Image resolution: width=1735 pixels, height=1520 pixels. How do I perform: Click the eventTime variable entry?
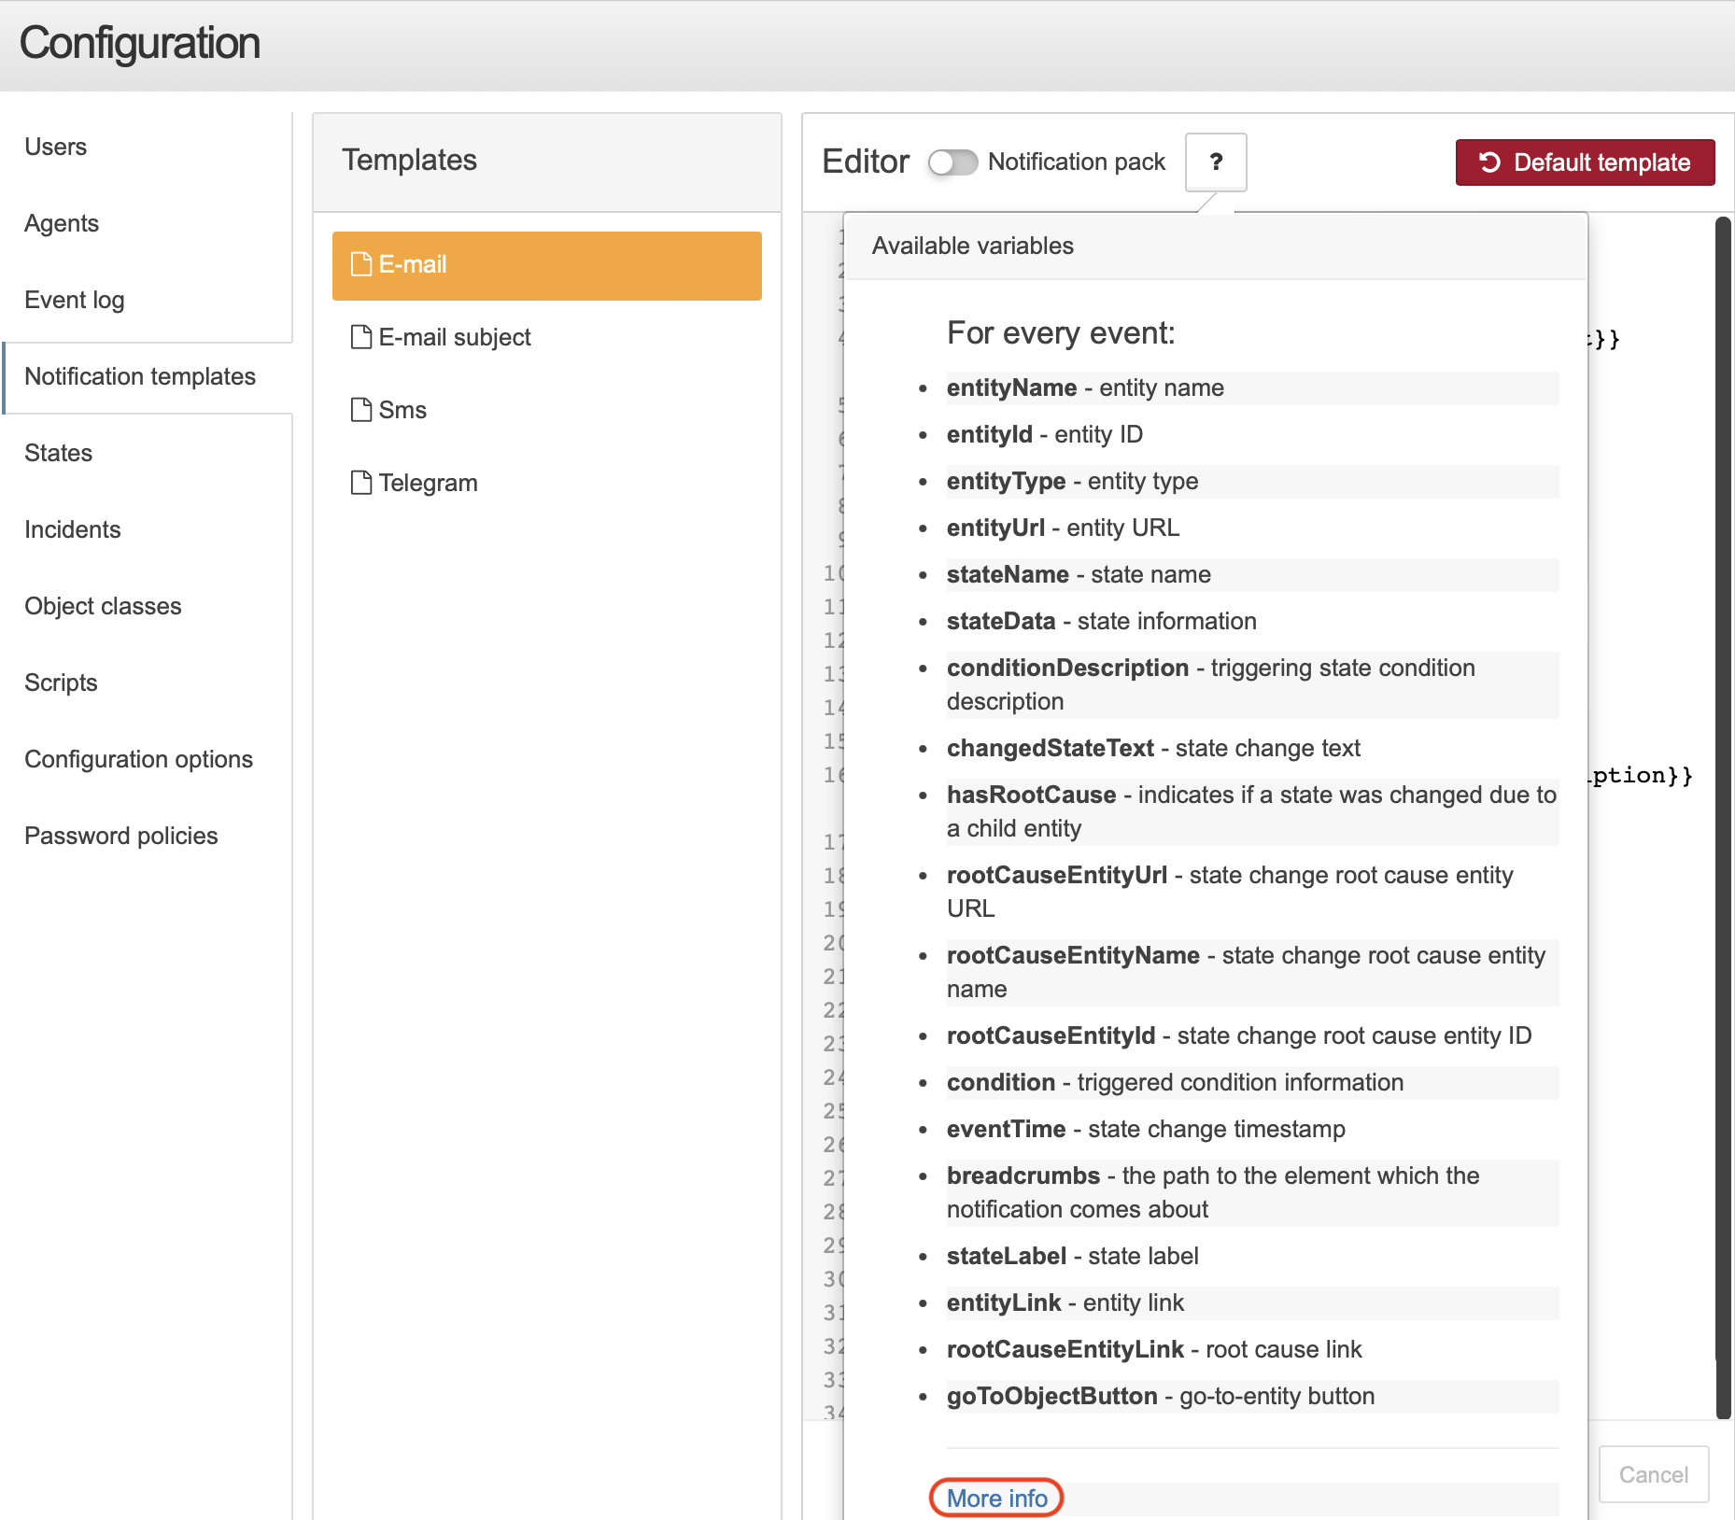(x=1252, y=1130)
